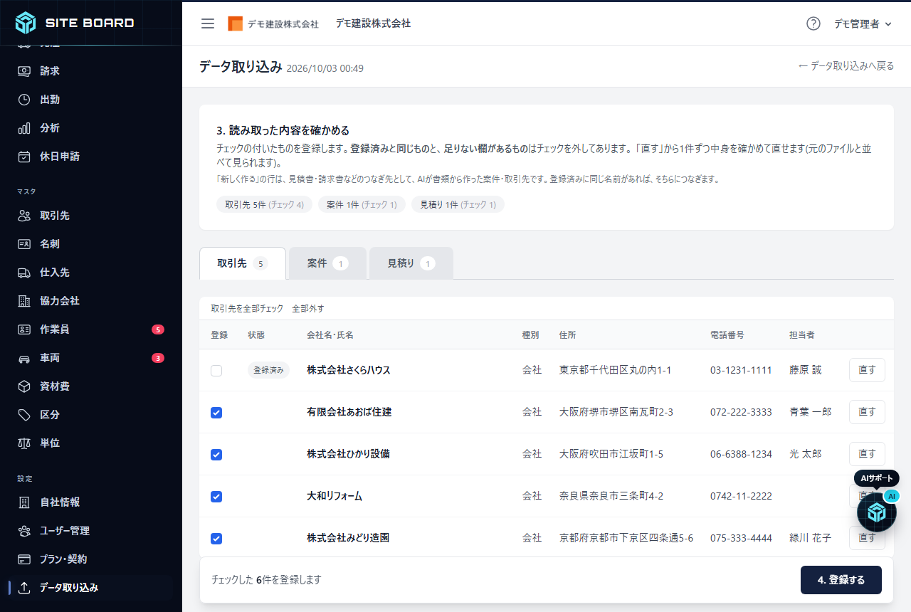The image size is (911, 612).
Task: Click 直す for 株式会社ひかり設備
Action: [867, 454]
